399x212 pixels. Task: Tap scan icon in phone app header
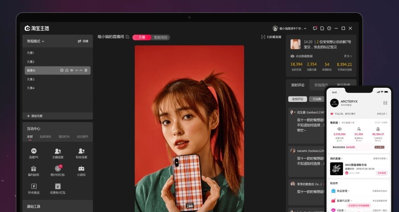[x=385, y=103]
